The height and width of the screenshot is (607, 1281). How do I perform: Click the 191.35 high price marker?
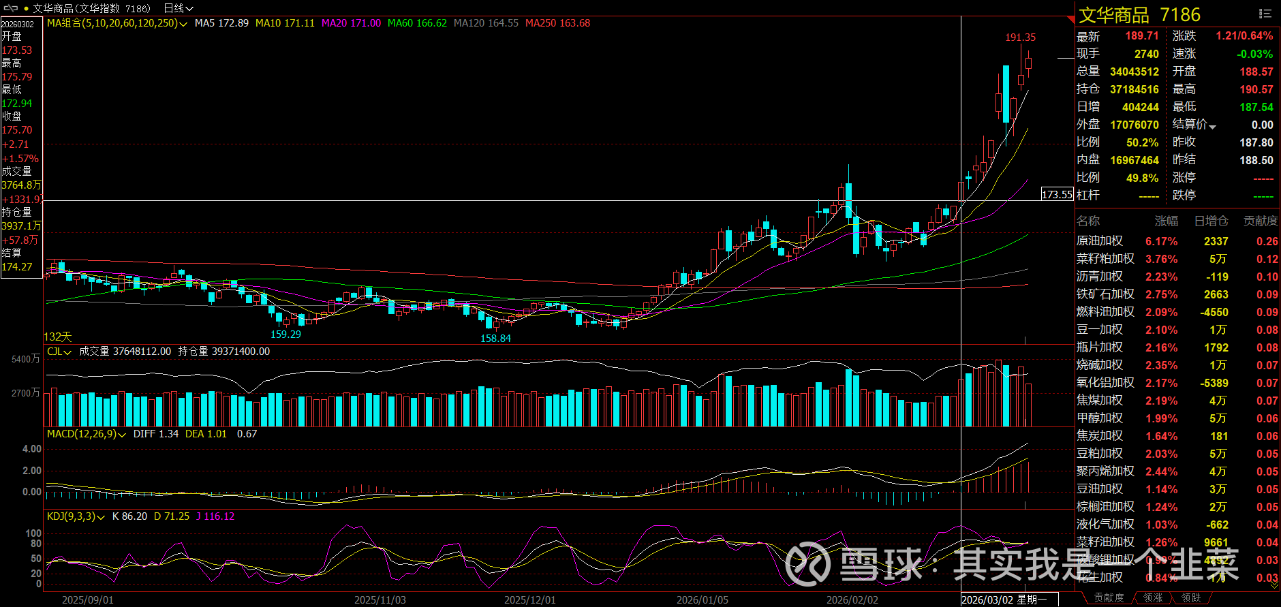(x=1020, y=37)
